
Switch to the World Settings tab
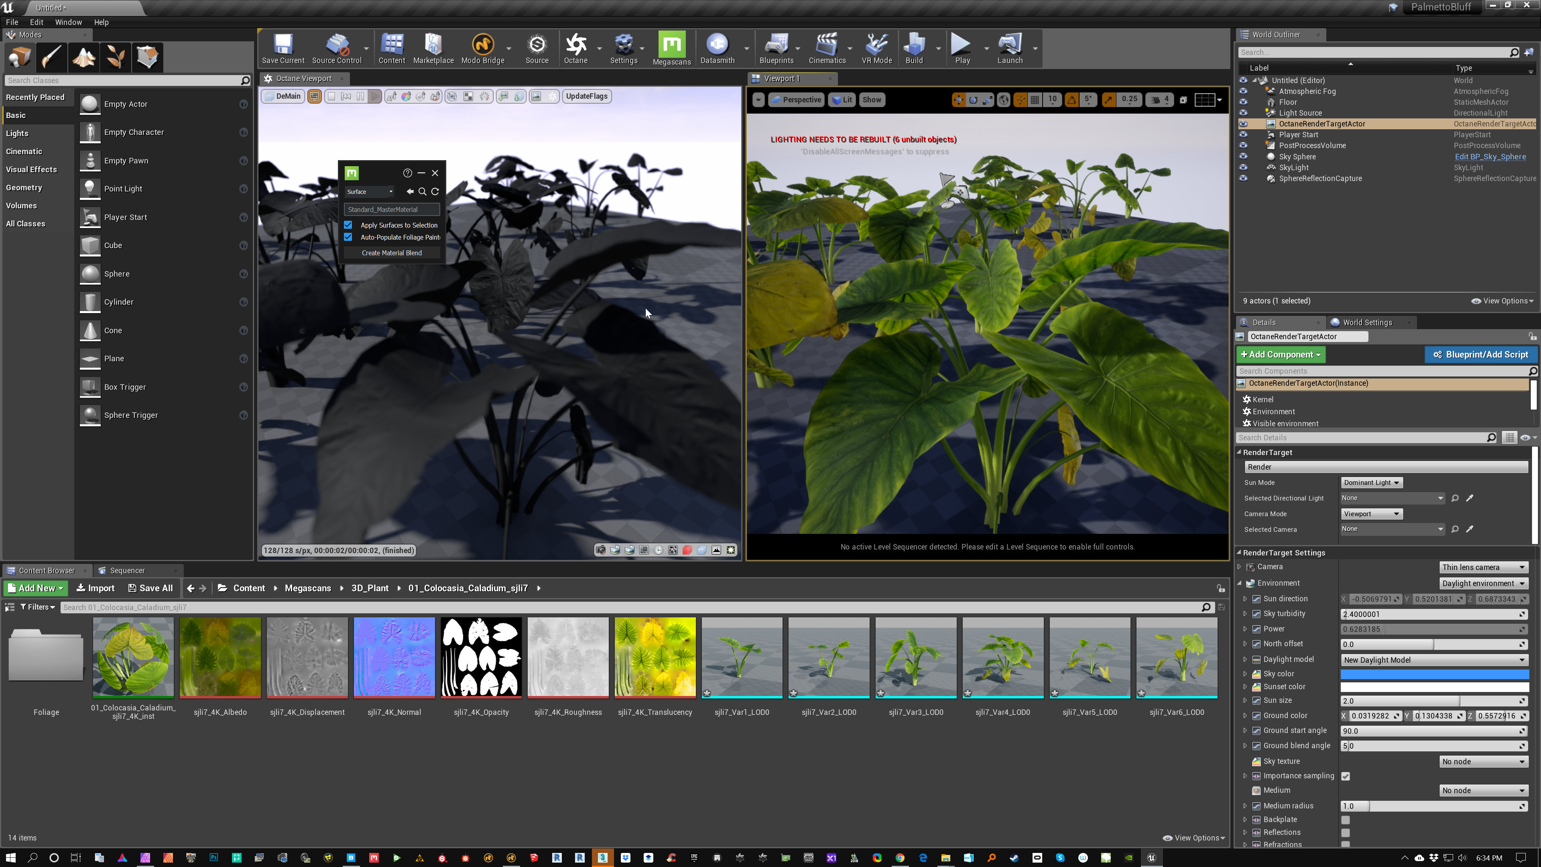coord(1366,322)
